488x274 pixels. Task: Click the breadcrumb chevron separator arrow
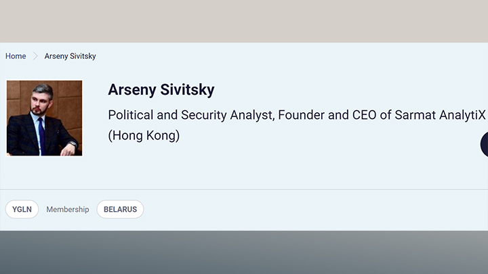35,56
